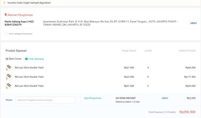
Task: Click the Rp296.500 total order amount
Action: 187,112
